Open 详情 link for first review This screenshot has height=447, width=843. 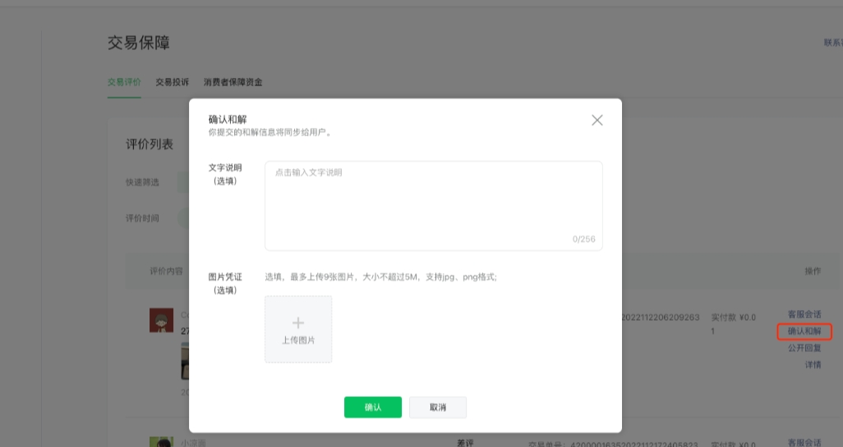point(813,365)
